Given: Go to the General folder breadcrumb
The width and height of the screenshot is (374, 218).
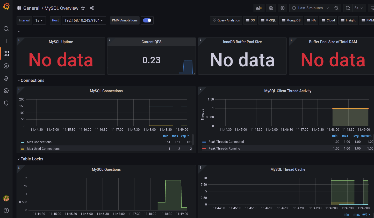Looking at the screenshot, I should (31, 8).
